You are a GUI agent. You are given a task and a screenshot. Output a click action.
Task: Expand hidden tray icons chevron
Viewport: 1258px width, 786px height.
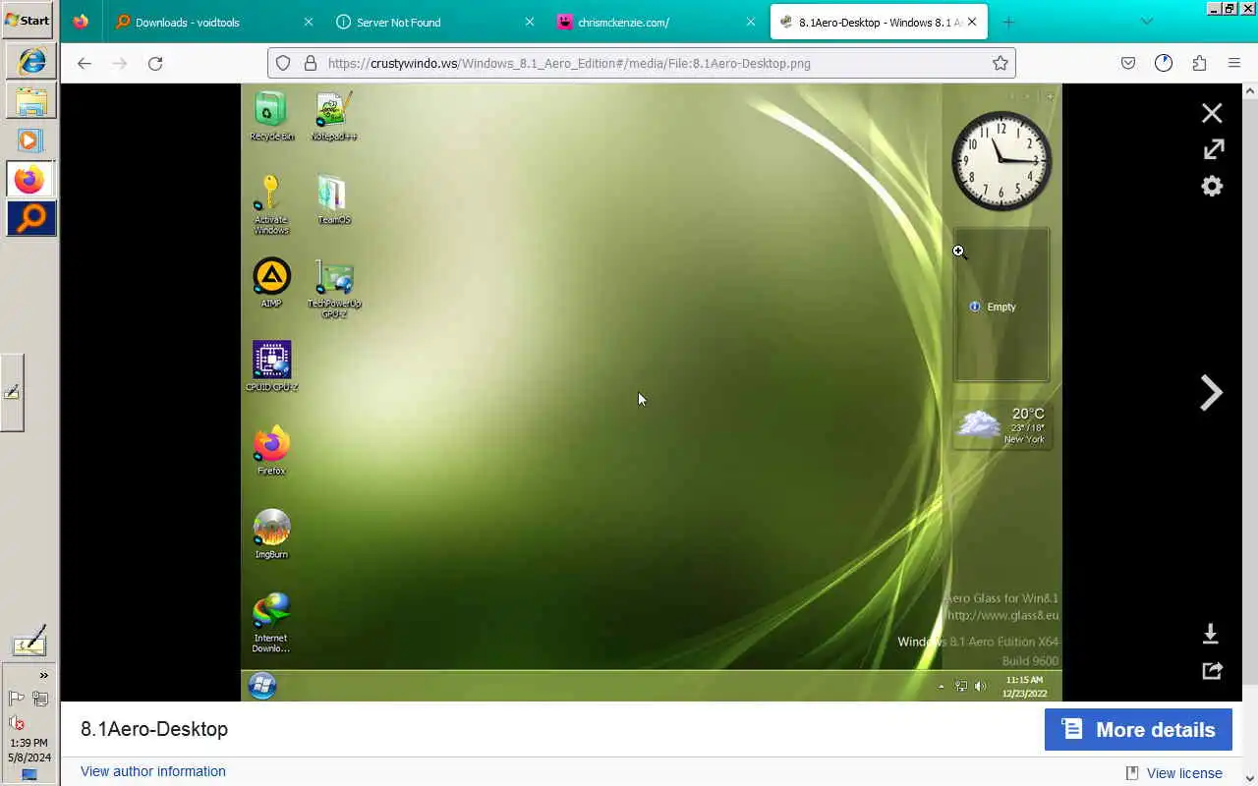43,675
